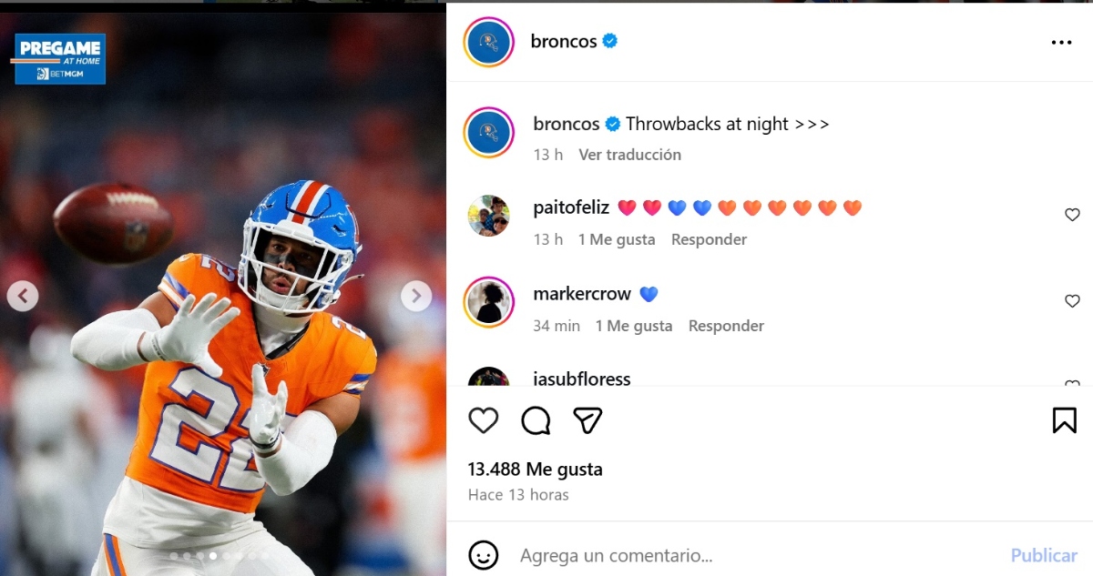The image size is (1093, 576).
Task: Open the comment icon below the photo
Action: click(x=536, y=420)
